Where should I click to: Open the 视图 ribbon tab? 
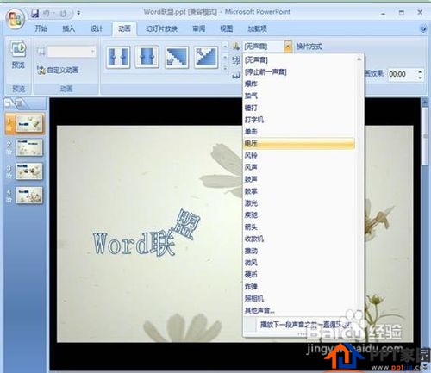click(227, 28)
